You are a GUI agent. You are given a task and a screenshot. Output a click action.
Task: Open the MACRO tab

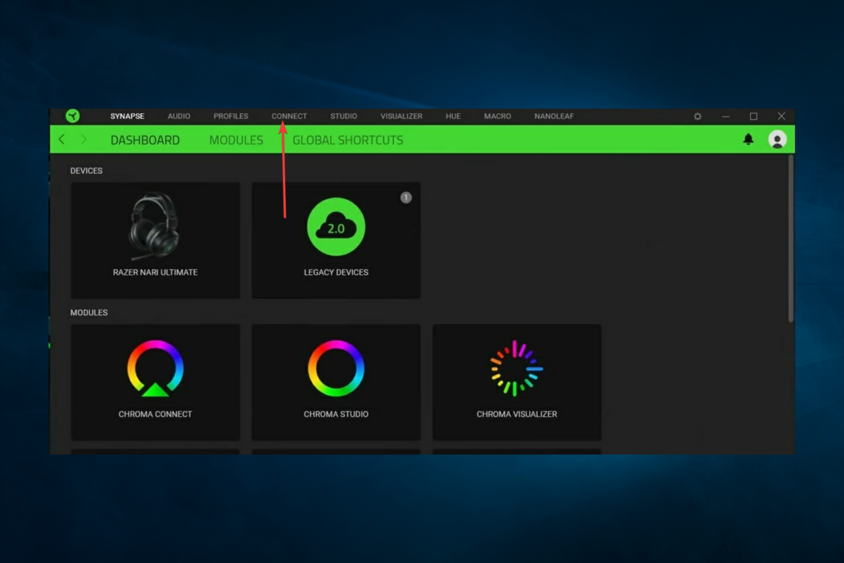[498, 116]
